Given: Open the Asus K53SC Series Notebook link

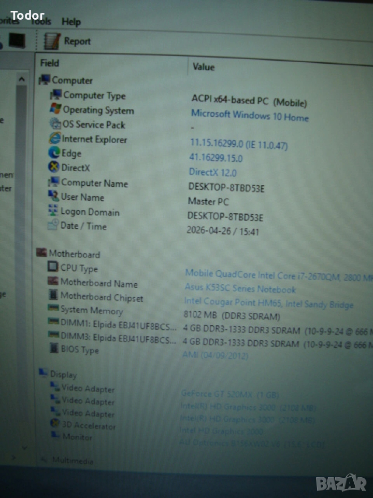Looking at the screenshot, I should [240, 288].
